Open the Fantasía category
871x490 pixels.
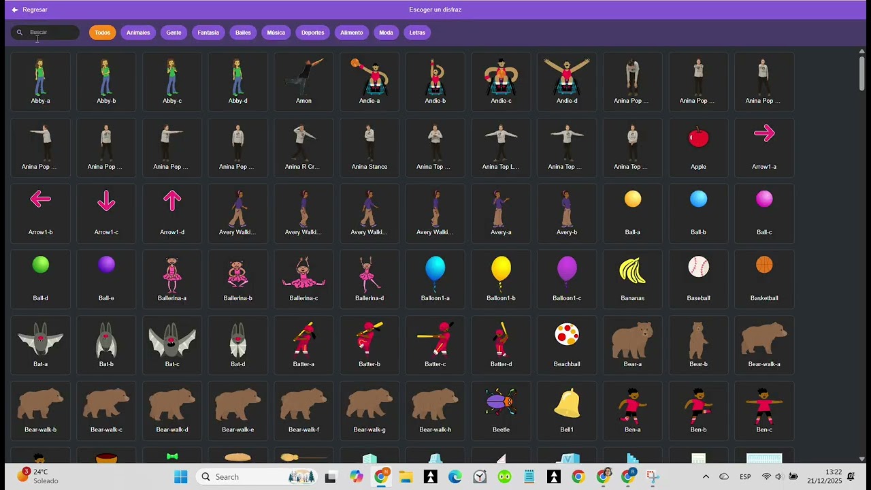click(208, 32)
